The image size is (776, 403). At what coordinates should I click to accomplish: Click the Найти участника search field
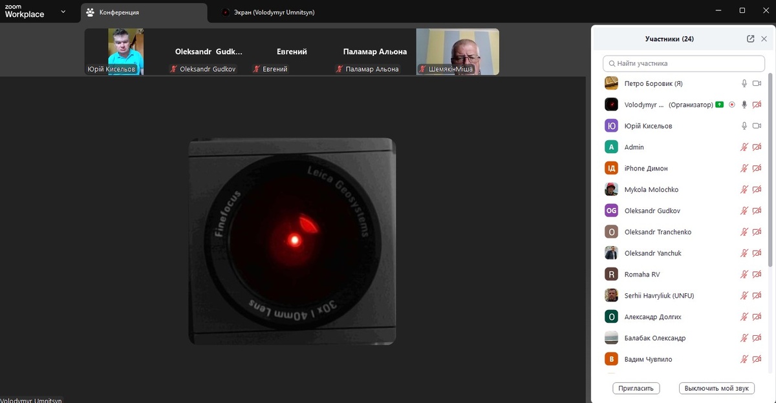point(684,63)
